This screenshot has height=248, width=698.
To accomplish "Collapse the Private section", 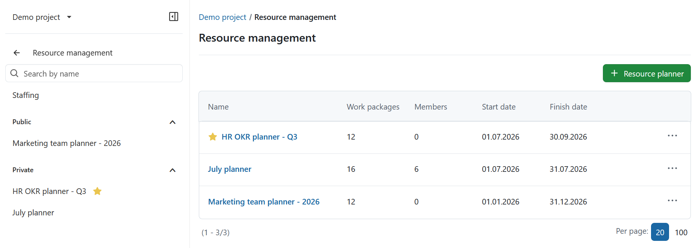I will pyautogui.click(x=173, y=170).
